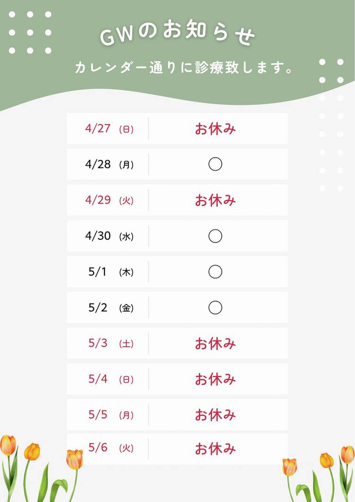Click お休み in the 5/3 row
355x502 pixels.
215,343
